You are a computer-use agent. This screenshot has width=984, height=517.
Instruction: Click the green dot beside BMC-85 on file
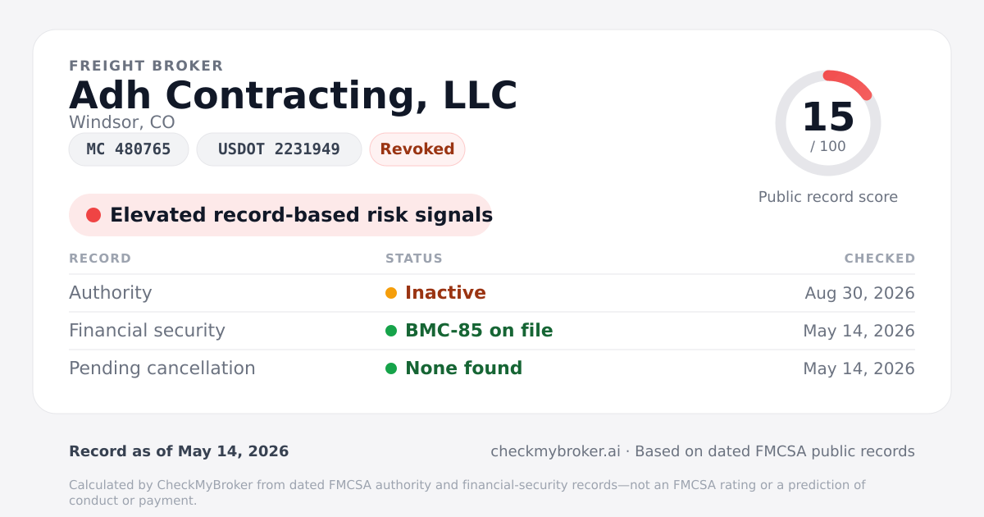[391, 331]
